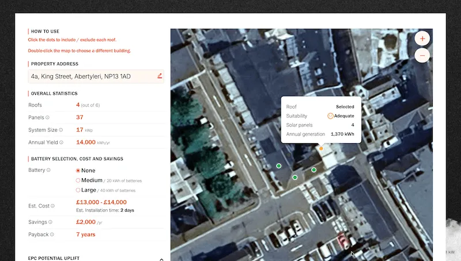
Task: Click the '37' panels value
Action: pos(80,117)
